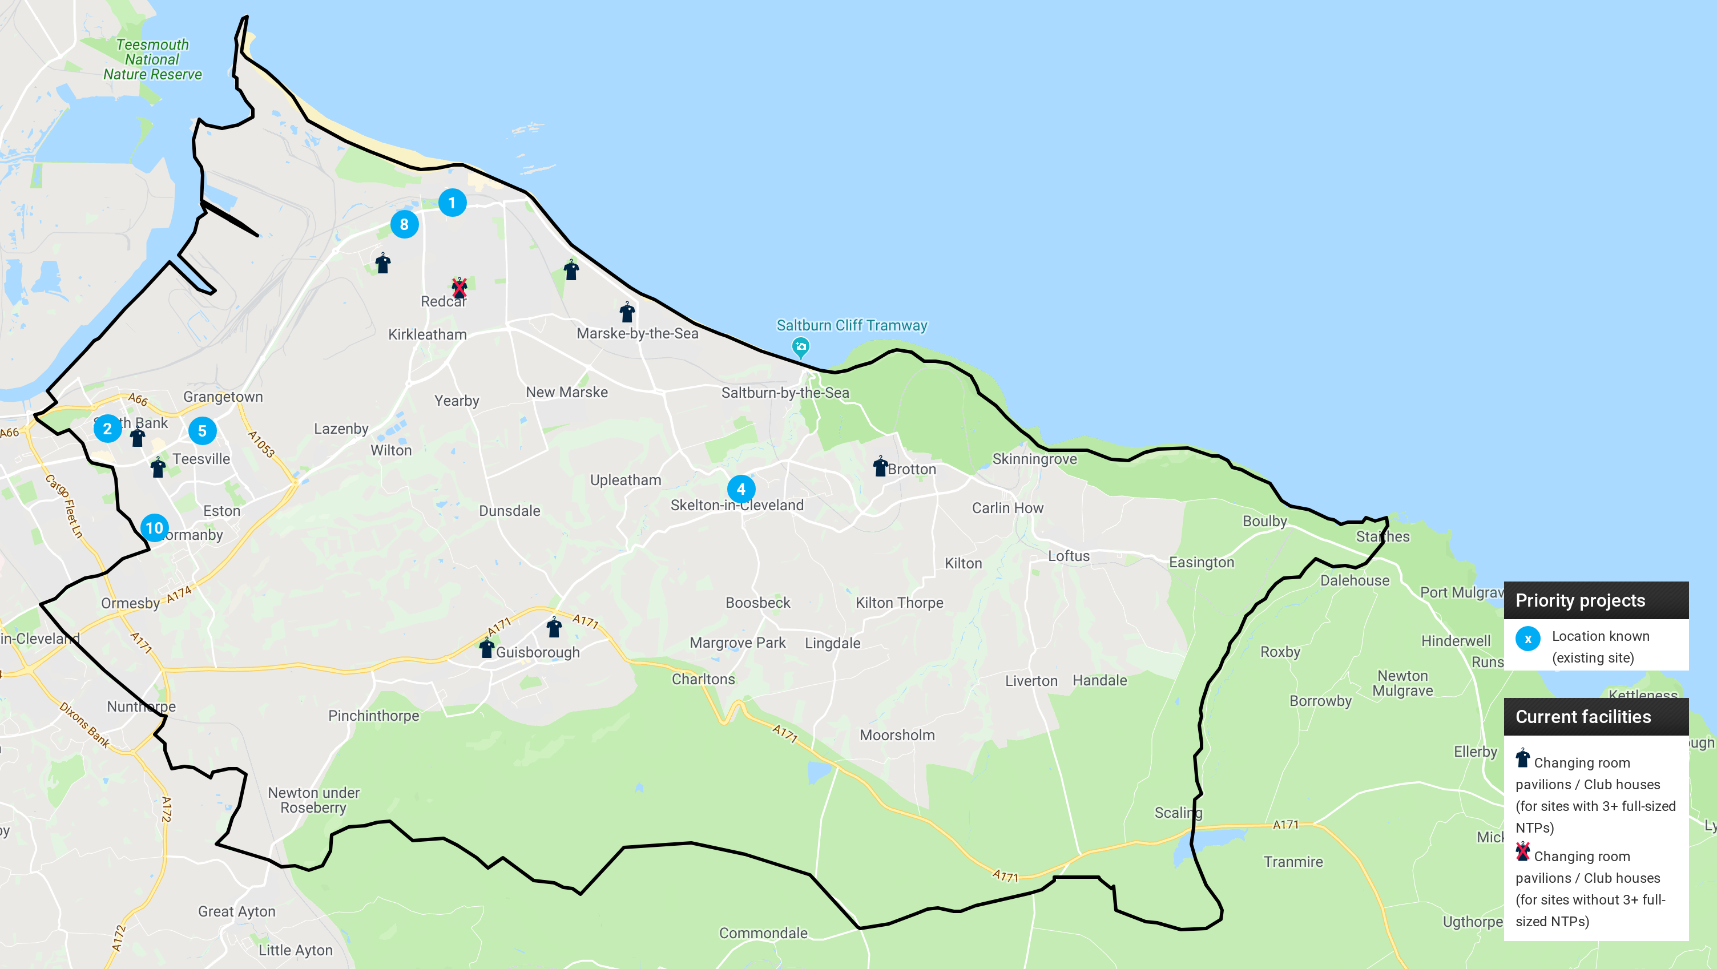Click the Loftus label

click(1069, 556)
